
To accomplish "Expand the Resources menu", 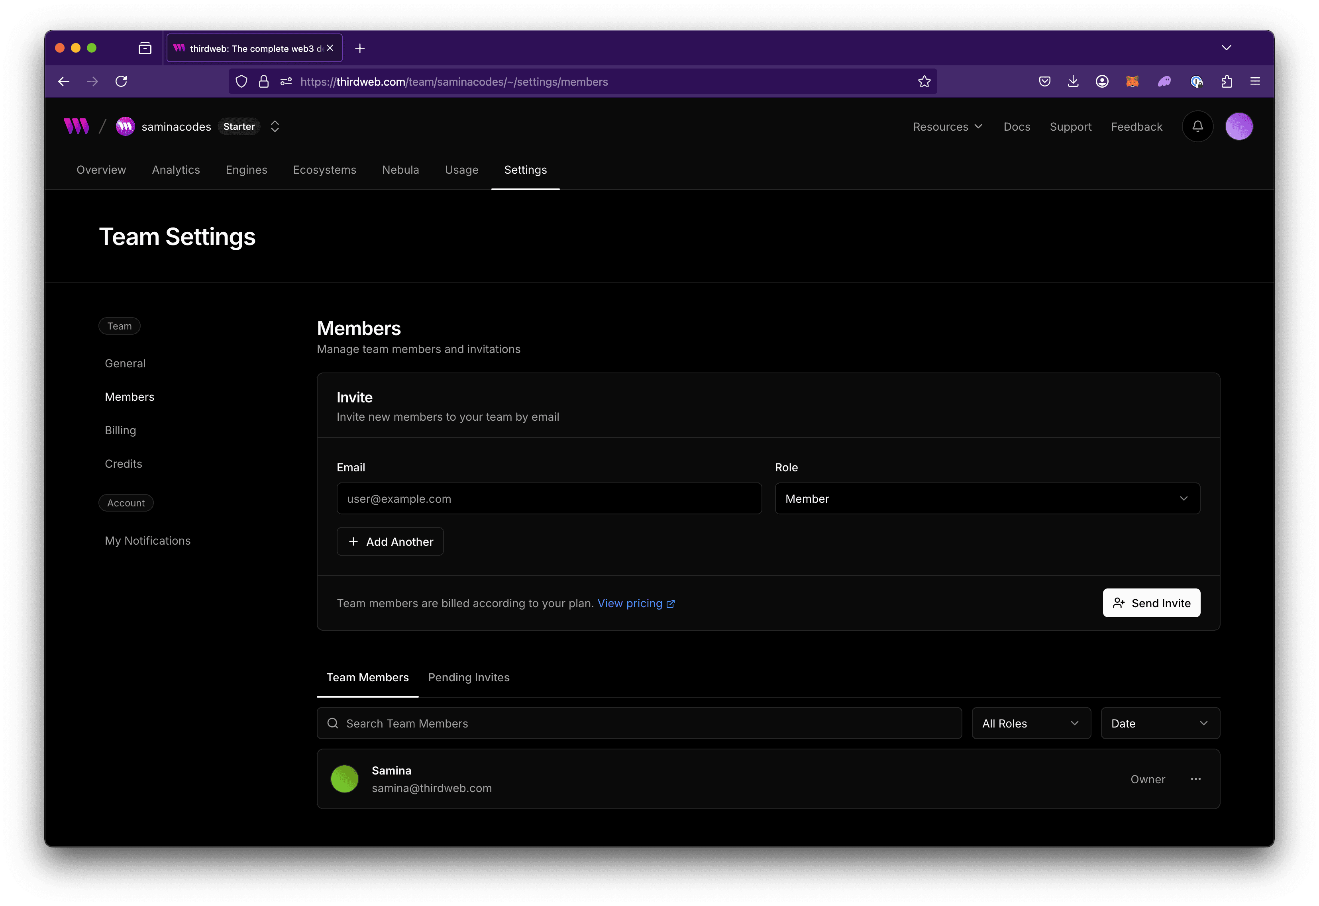I will [x=947, y=127].
